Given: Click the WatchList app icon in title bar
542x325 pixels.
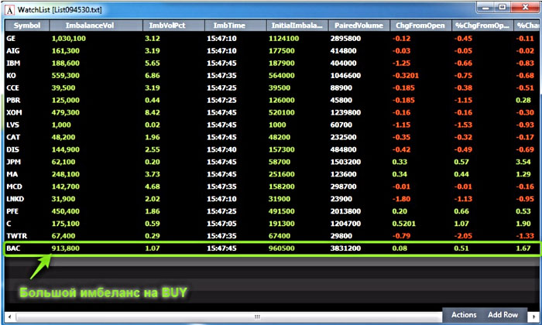Looking at the screenshot, I should (9, 10).
